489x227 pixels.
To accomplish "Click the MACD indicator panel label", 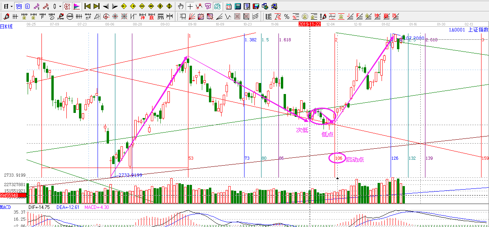I will (6, 207).
